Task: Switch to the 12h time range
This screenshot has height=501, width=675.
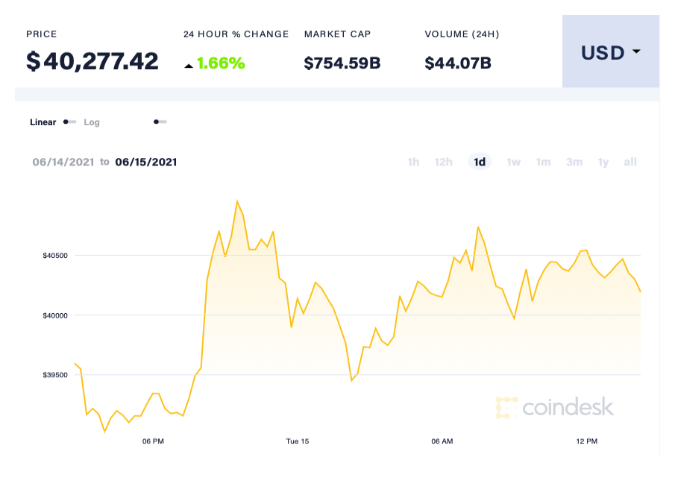Action: (444, 162)
